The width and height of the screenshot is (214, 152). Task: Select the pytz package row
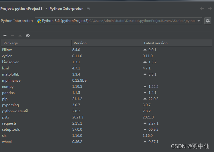pos(107,117)
